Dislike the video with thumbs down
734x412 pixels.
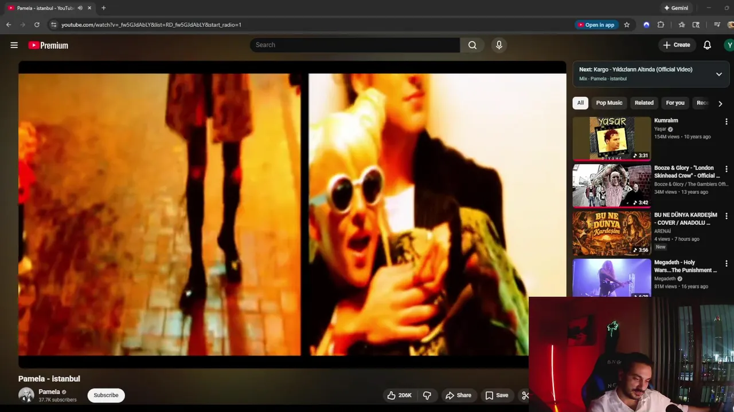[427, 395]
